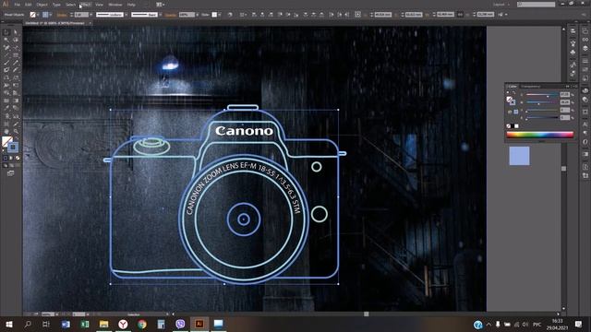Open the Edit menu
Screen dimensions: 591x332
29,5
